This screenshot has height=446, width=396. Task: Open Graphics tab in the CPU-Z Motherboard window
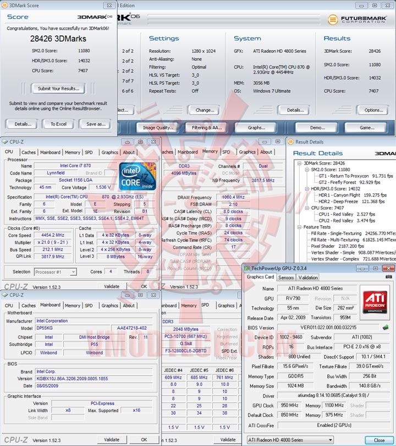click(x=109, y=306)
